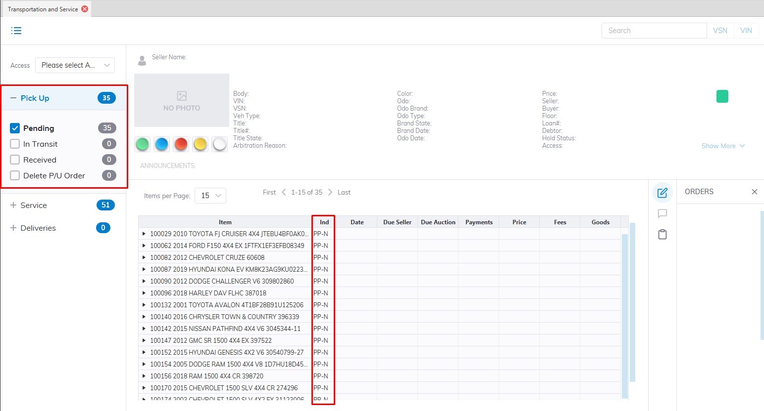The image size is (764, 411).
Task: Click the green square status indicator
Action: pyautogui.click(x=722, y=96)
